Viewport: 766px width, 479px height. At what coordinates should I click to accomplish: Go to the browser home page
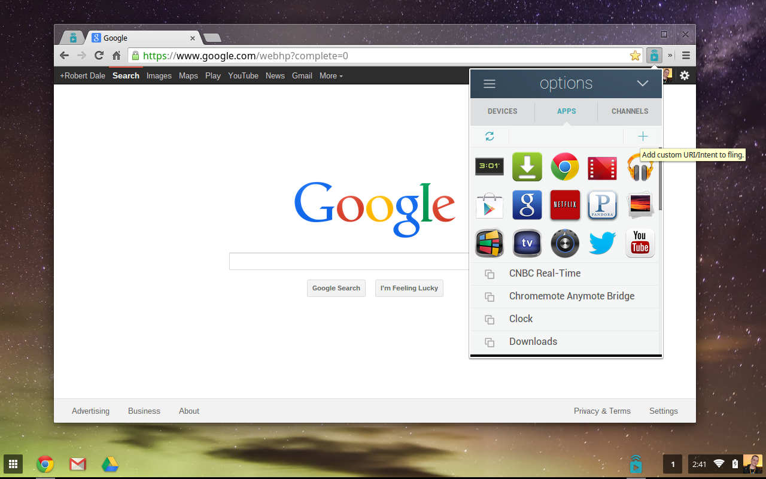click(117, 56)
